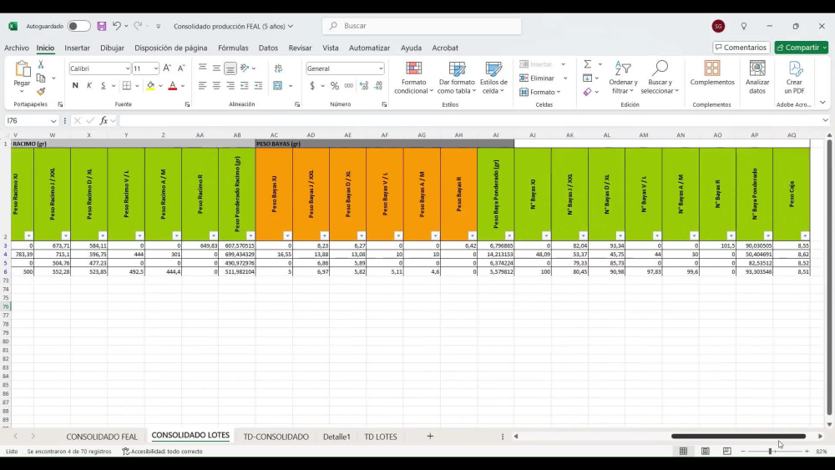Image resolution: width=835 pixels, height=470 pixels.
Task: Click the Redo arrow icon
Action: point(138,26)
